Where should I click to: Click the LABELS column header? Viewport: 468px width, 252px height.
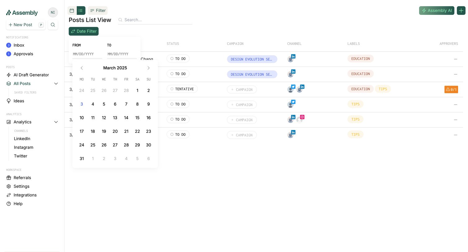353,44
